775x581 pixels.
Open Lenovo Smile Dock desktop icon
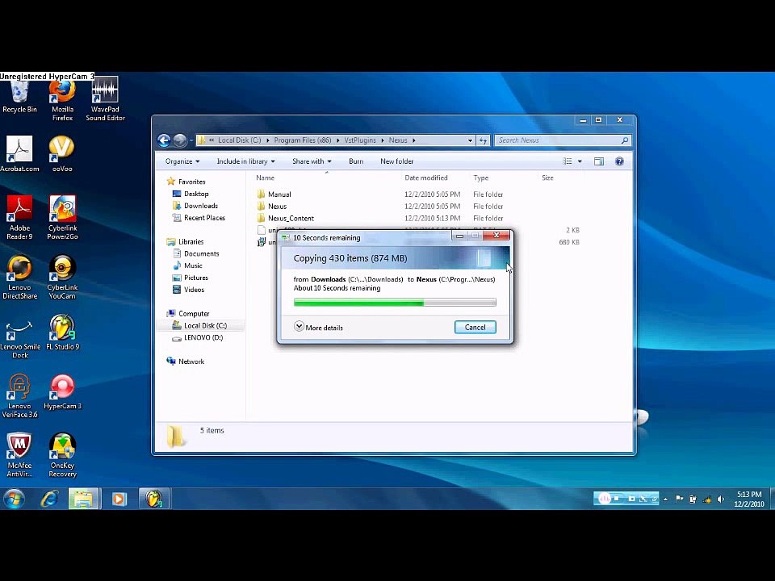coord(19,337)
